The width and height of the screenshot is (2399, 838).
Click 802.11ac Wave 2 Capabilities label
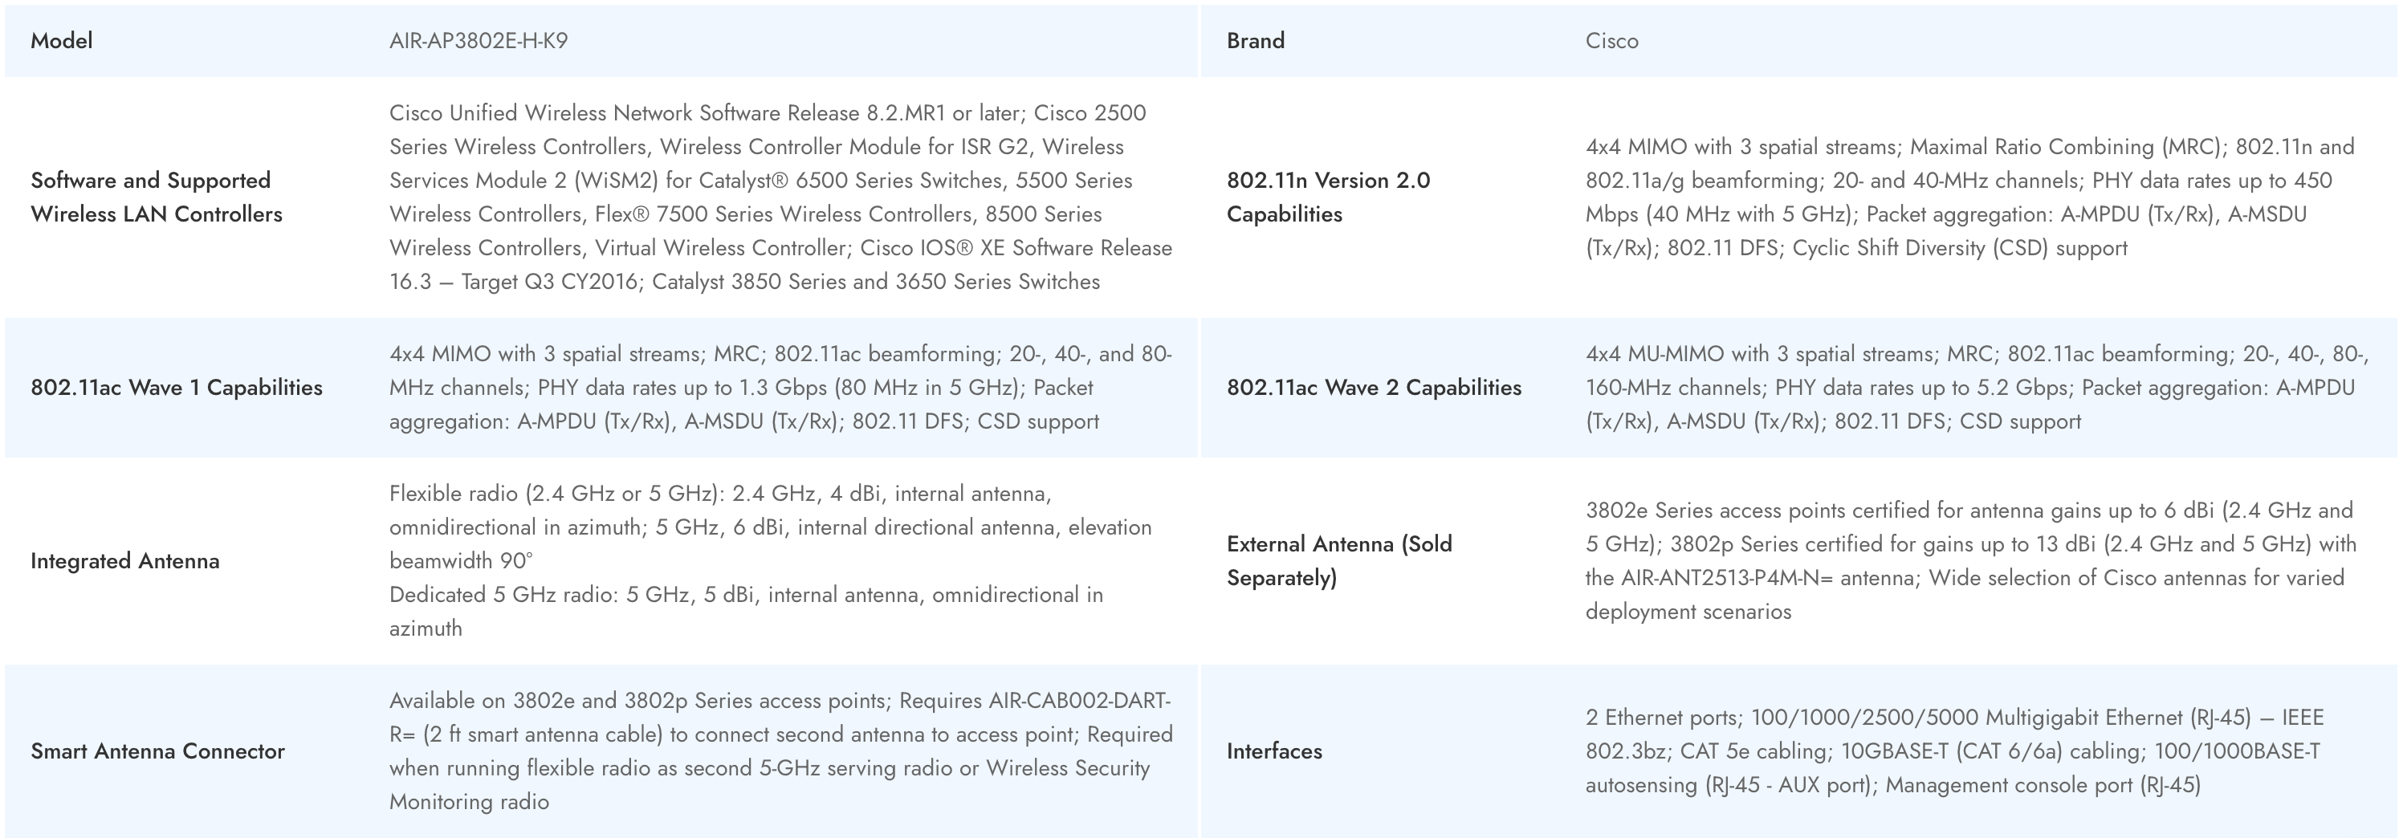point(1374,388)
